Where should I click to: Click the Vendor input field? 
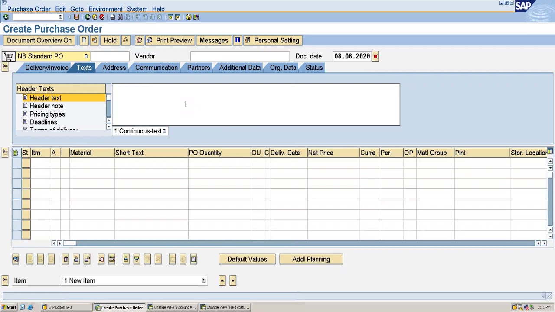click(240, 56)
